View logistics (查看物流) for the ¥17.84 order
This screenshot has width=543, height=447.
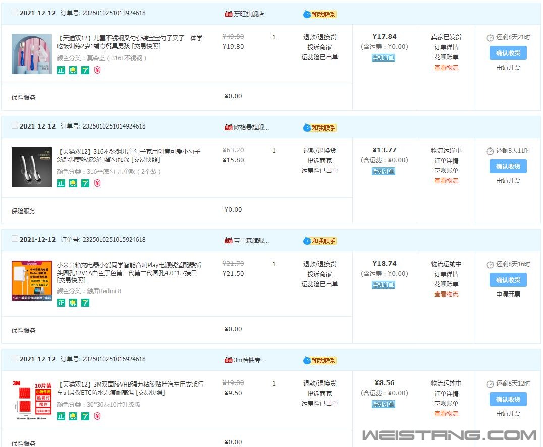tap(446, 67)
